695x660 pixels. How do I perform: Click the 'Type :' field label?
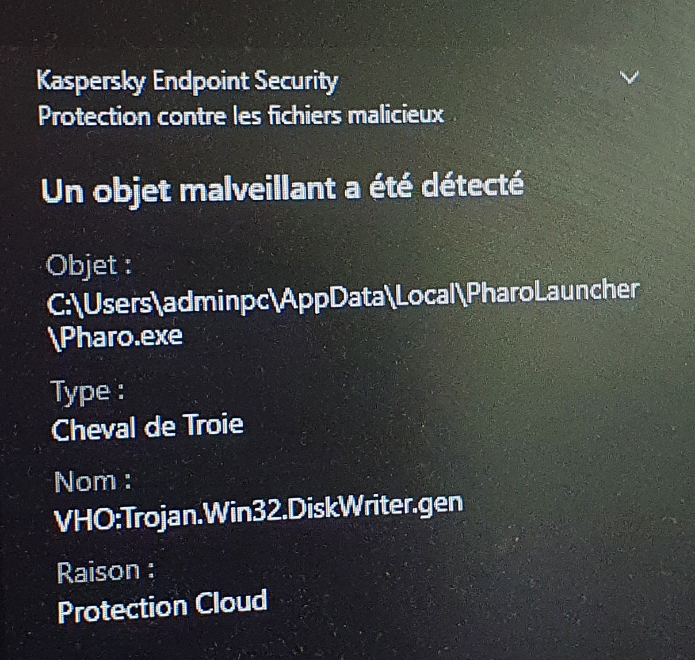[88, 392]
